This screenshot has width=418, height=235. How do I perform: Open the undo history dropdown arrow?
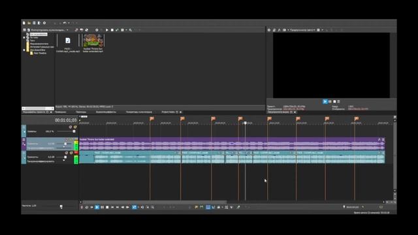tap(68, 23)
